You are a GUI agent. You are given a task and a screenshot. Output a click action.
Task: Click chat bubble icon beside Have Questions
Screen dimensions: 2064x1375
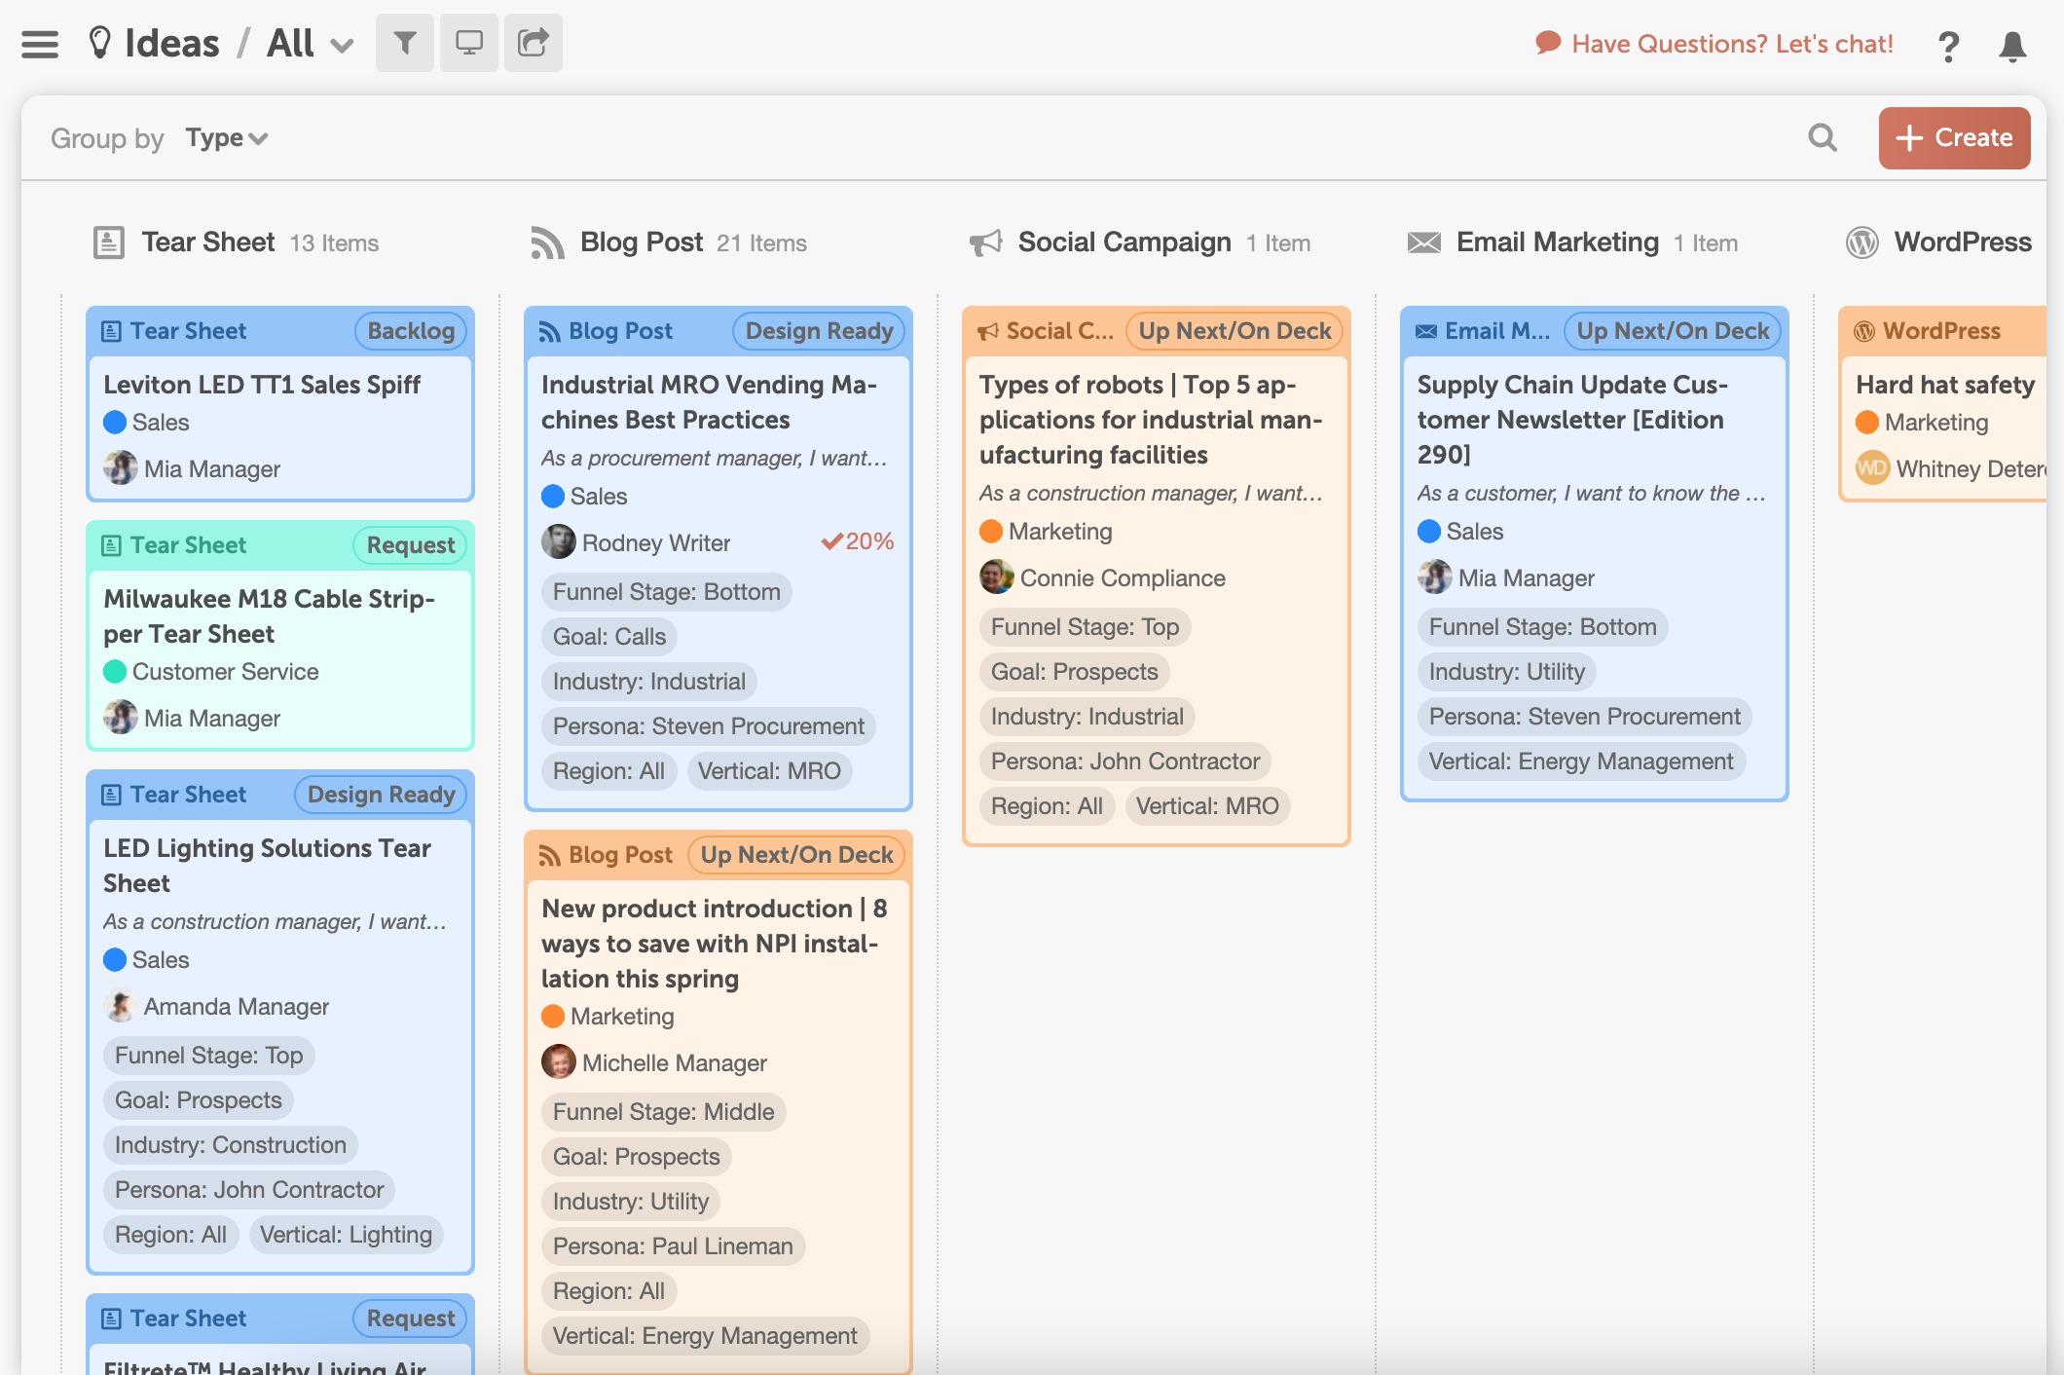(1548, 43)
